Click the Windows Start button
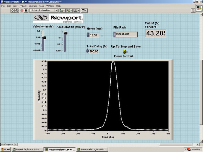The height and width of the screenshot is (152, 203). coord(5,149)
